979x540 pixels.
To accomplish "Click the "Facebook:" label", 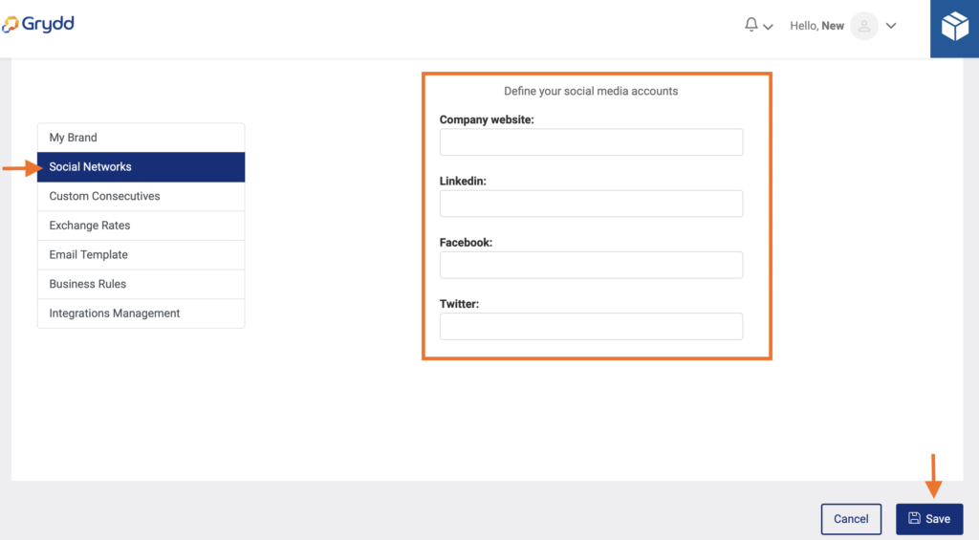I will tap(466, 243).
